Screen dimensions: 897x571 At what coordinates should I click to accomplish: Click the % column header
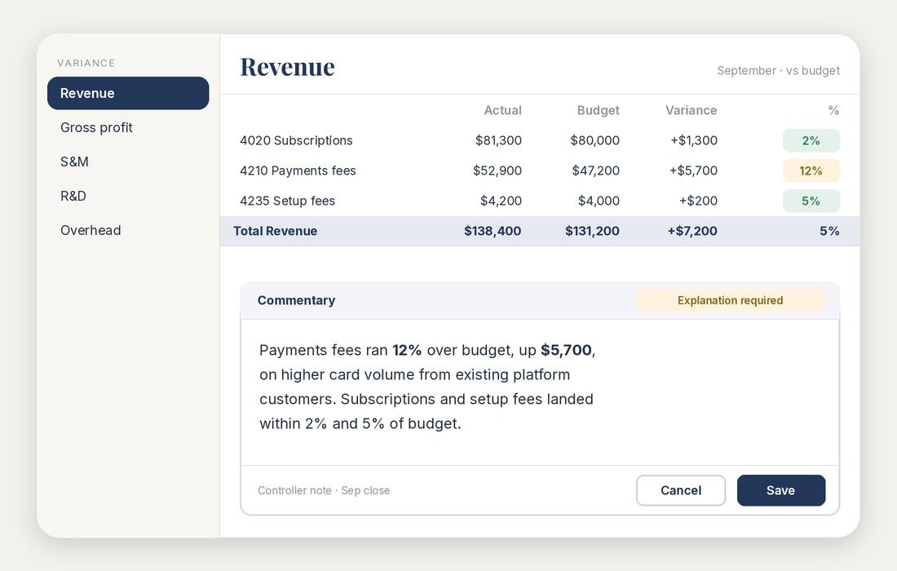(833, 110)
